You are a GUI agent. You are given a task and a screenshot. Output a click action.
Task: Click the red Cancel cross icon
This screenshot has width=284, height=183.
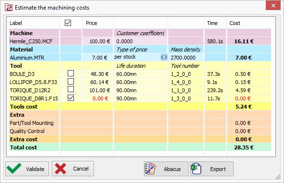60,169
